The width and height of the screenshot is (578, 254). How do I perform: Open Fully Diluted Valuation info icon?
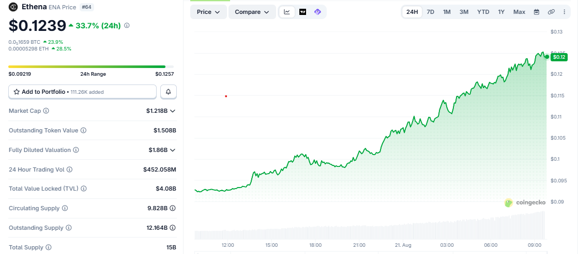tap(77, 150)
